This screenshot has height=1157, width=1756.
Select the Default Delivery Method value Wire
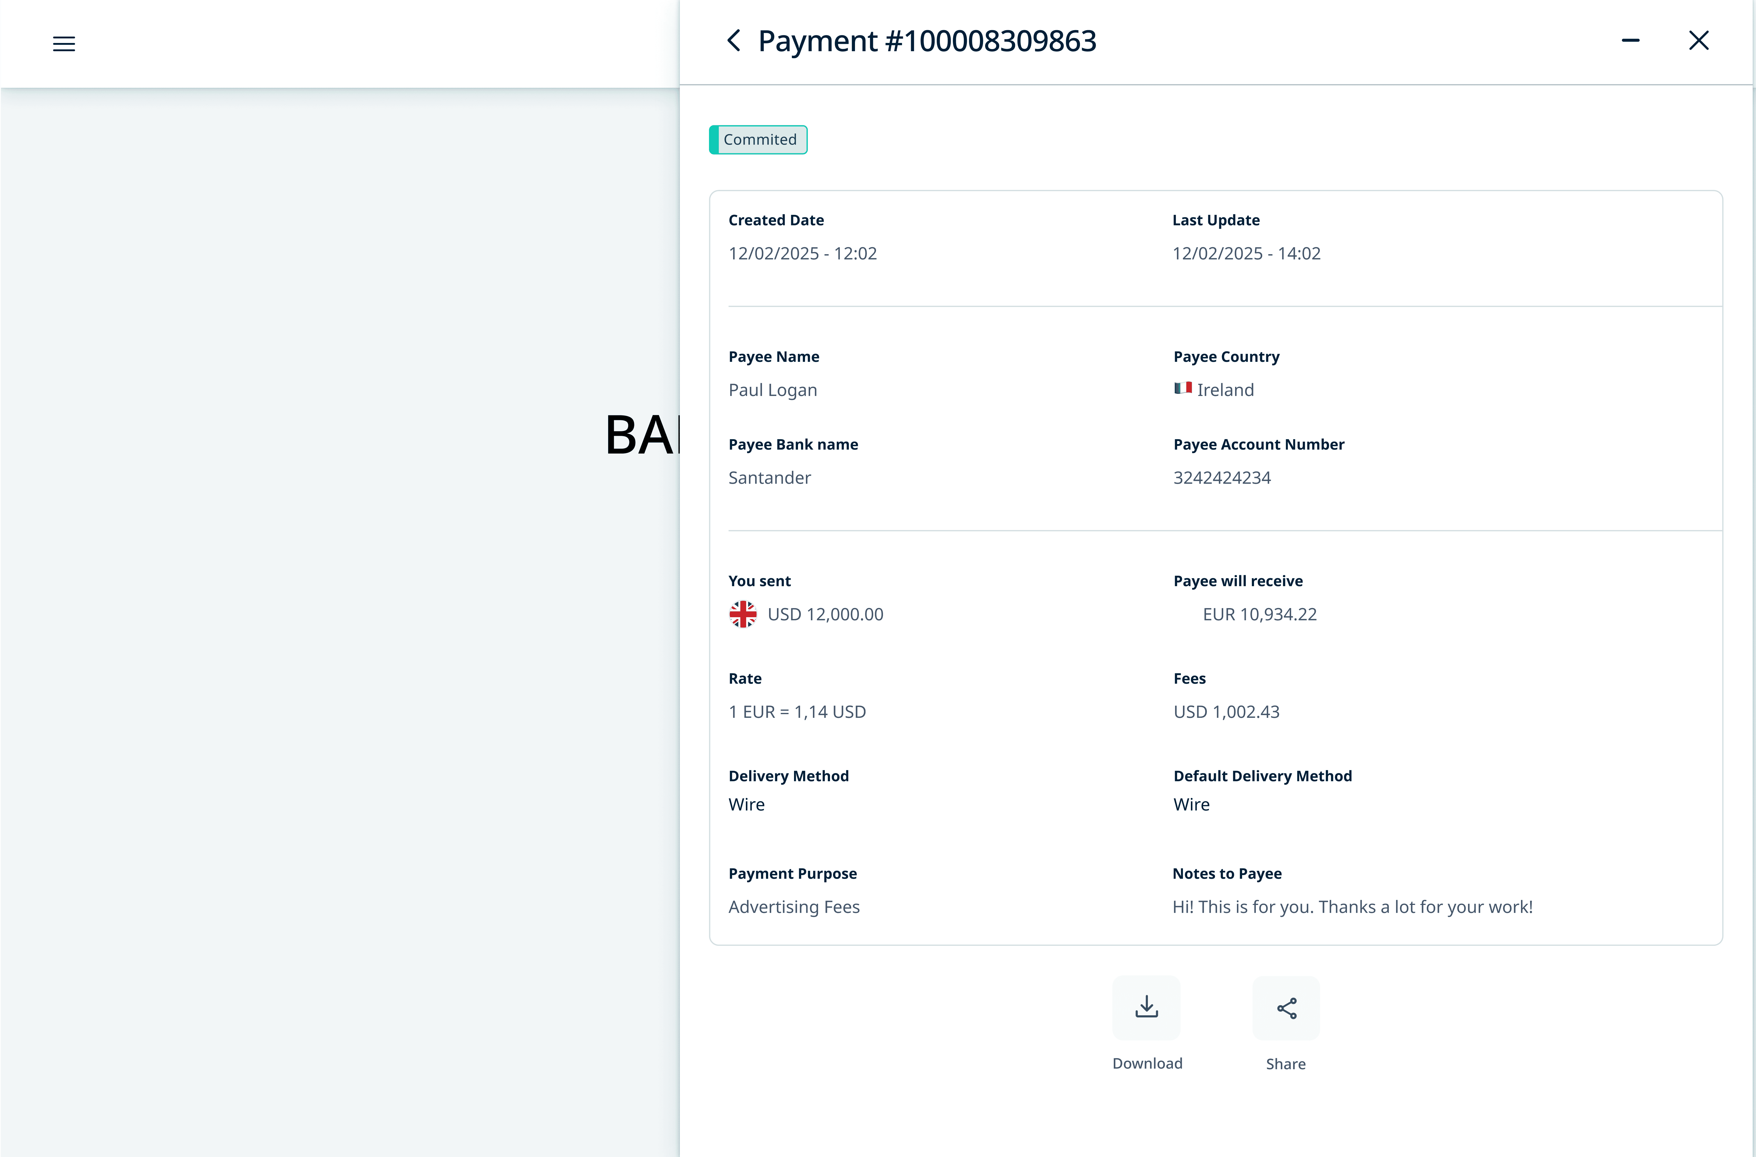(1191, 804)
